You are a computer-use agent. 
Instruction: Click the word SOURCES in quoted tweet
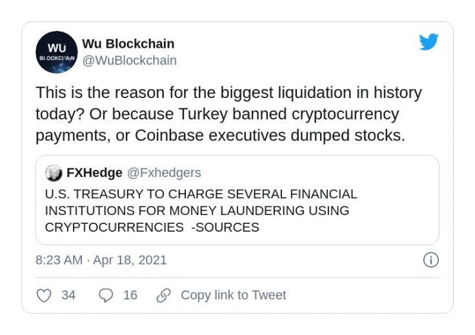[x=228, y=227]
